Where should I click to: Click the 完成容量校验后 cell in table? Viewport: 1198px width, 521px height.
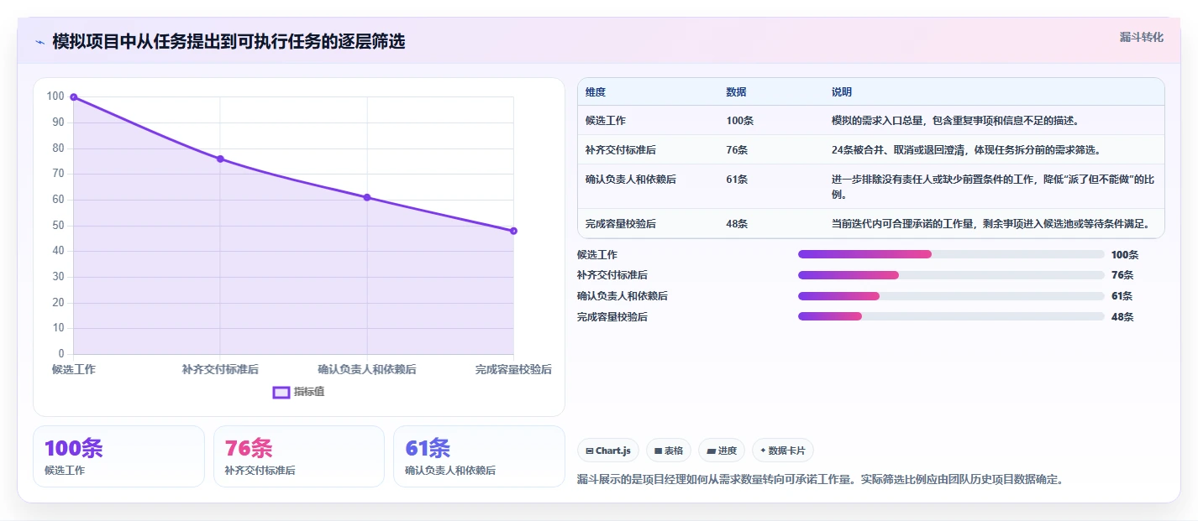point(621,224)
